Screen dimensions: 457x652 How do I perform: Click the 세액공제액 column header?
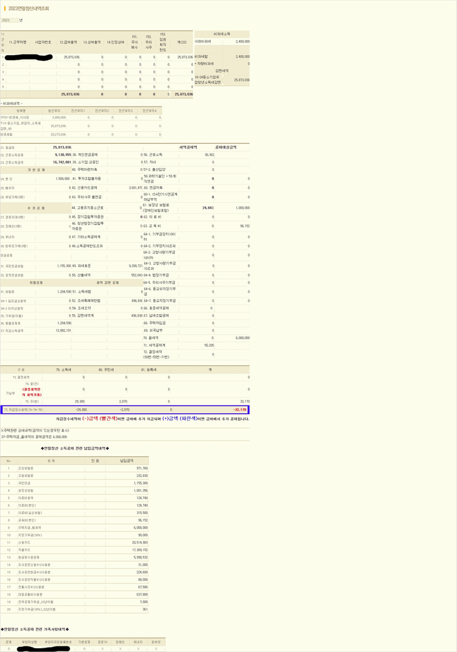point(188,147)
